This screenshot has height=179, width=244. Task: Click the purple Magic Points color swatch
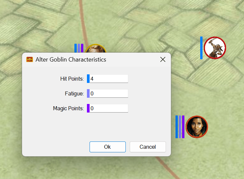pyautogui.click(x=88, y=108)
